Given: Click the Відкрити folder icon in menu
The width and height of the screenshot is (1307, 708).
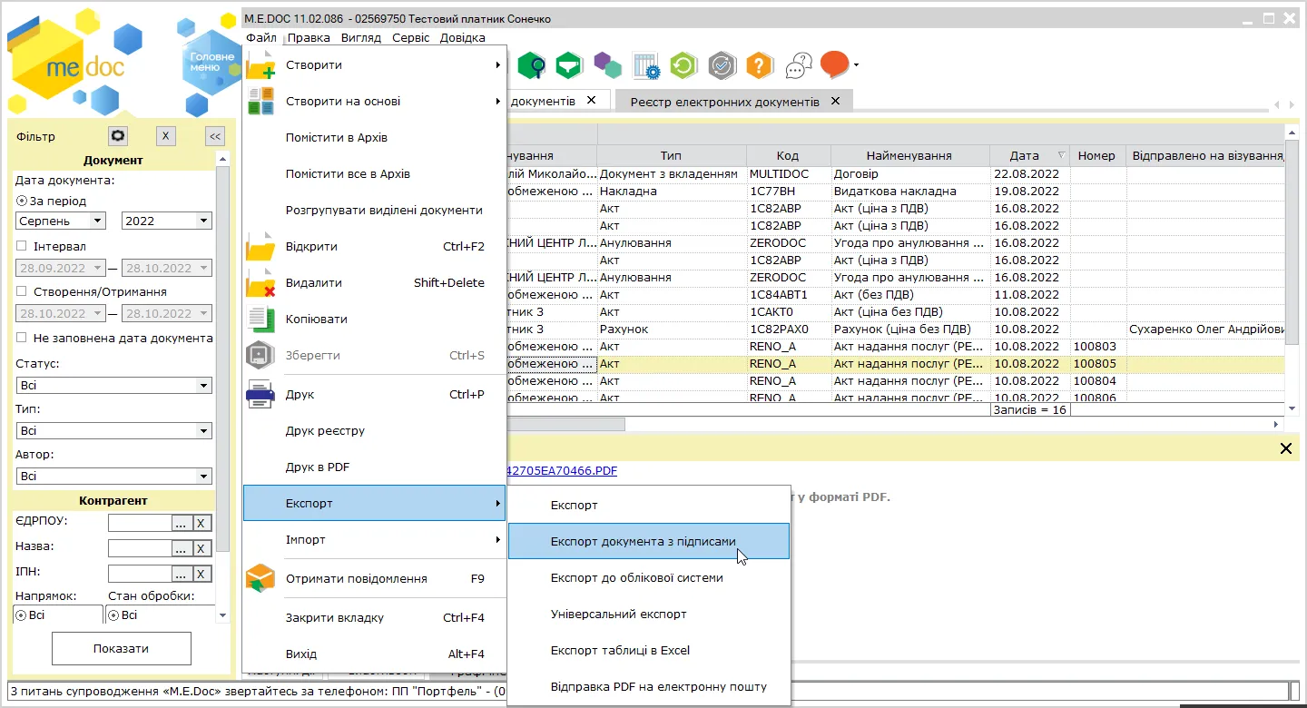Looking at the screenshot, I should pyautogui.click(x=260, y=247).
